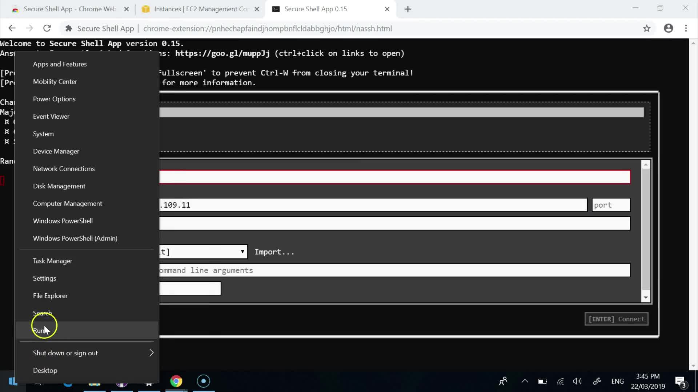
Task: Click the port input field
Action: pyautogui.click(x=611, y=205)
